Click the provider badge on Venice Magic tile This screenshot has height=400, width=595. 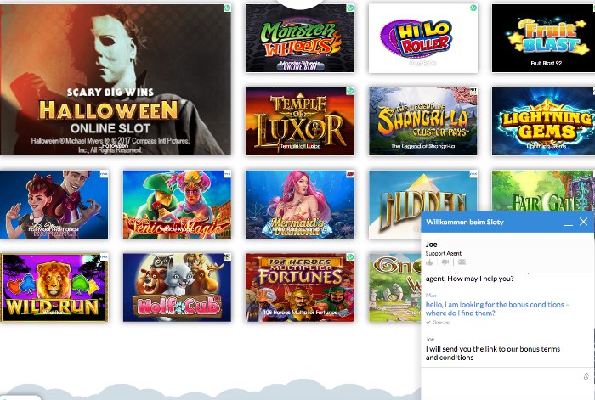[x=227, y=174]
